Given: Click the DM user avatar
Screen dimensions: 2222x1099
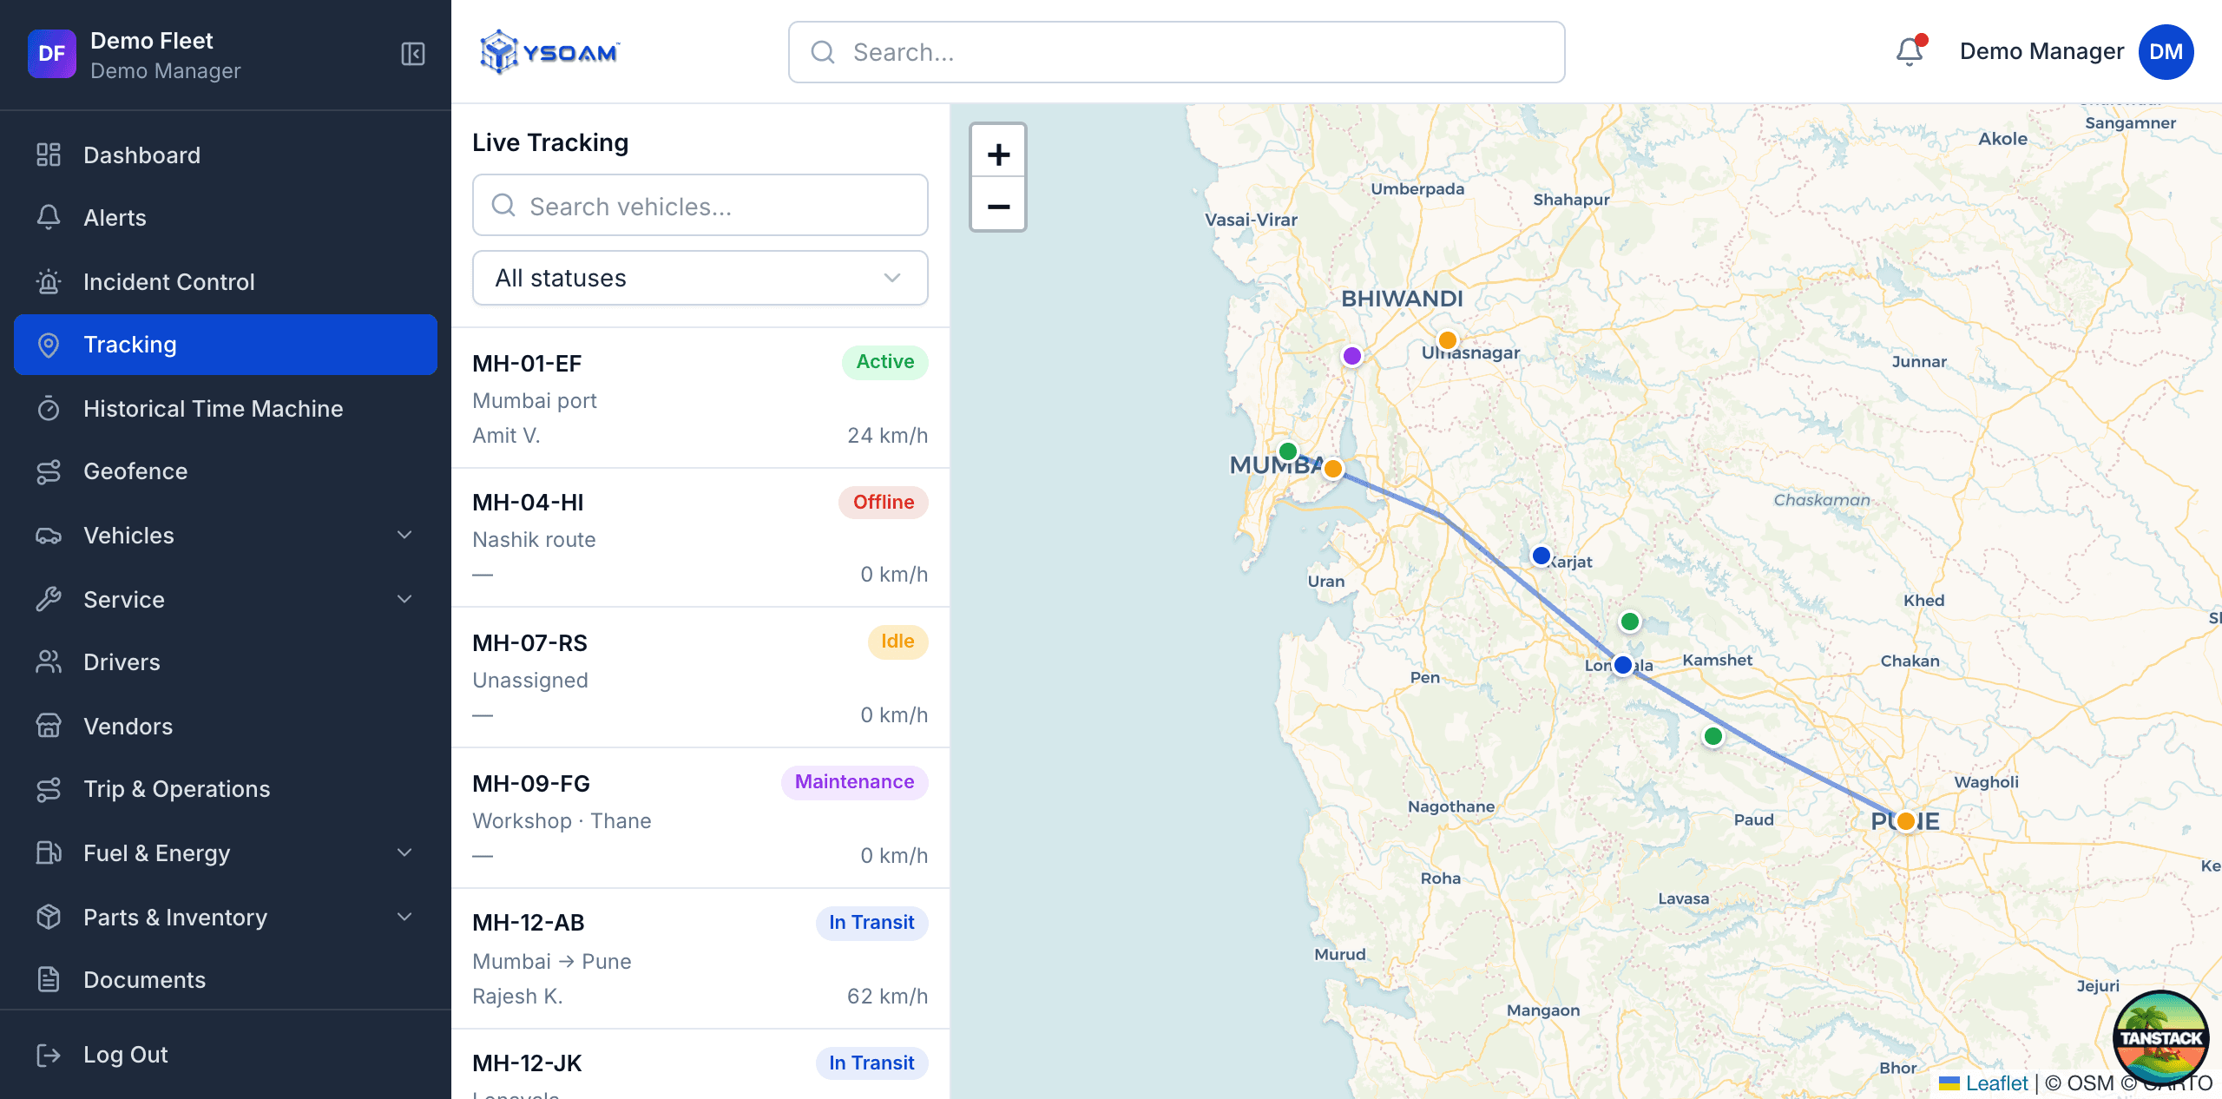Looking at the screenshot, I should tap(2166, 52).
